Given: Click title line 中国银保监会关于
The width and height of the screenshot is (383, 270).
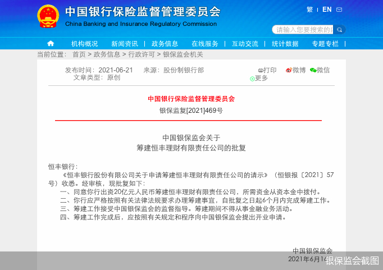Looking at the screenshot, I should point(191,138).
